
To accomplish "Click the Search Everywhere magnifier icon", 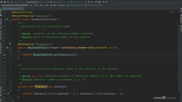I will tap(107, 2).
